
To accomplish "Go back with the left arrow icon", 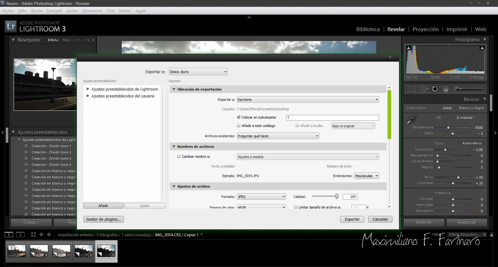I will pyautogui.click(x=41, y=235).
